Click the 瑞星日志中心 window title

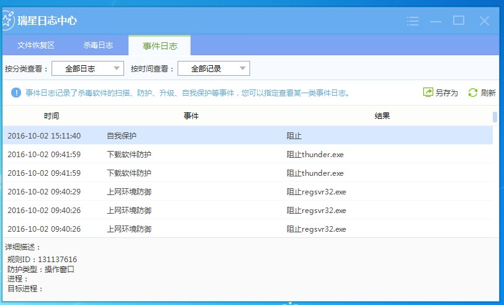point(47,20)
